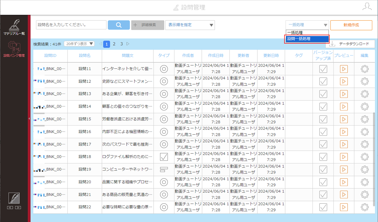Open the 表示順を指定 dropdown
378x222 pixels.
coord(190,25)
